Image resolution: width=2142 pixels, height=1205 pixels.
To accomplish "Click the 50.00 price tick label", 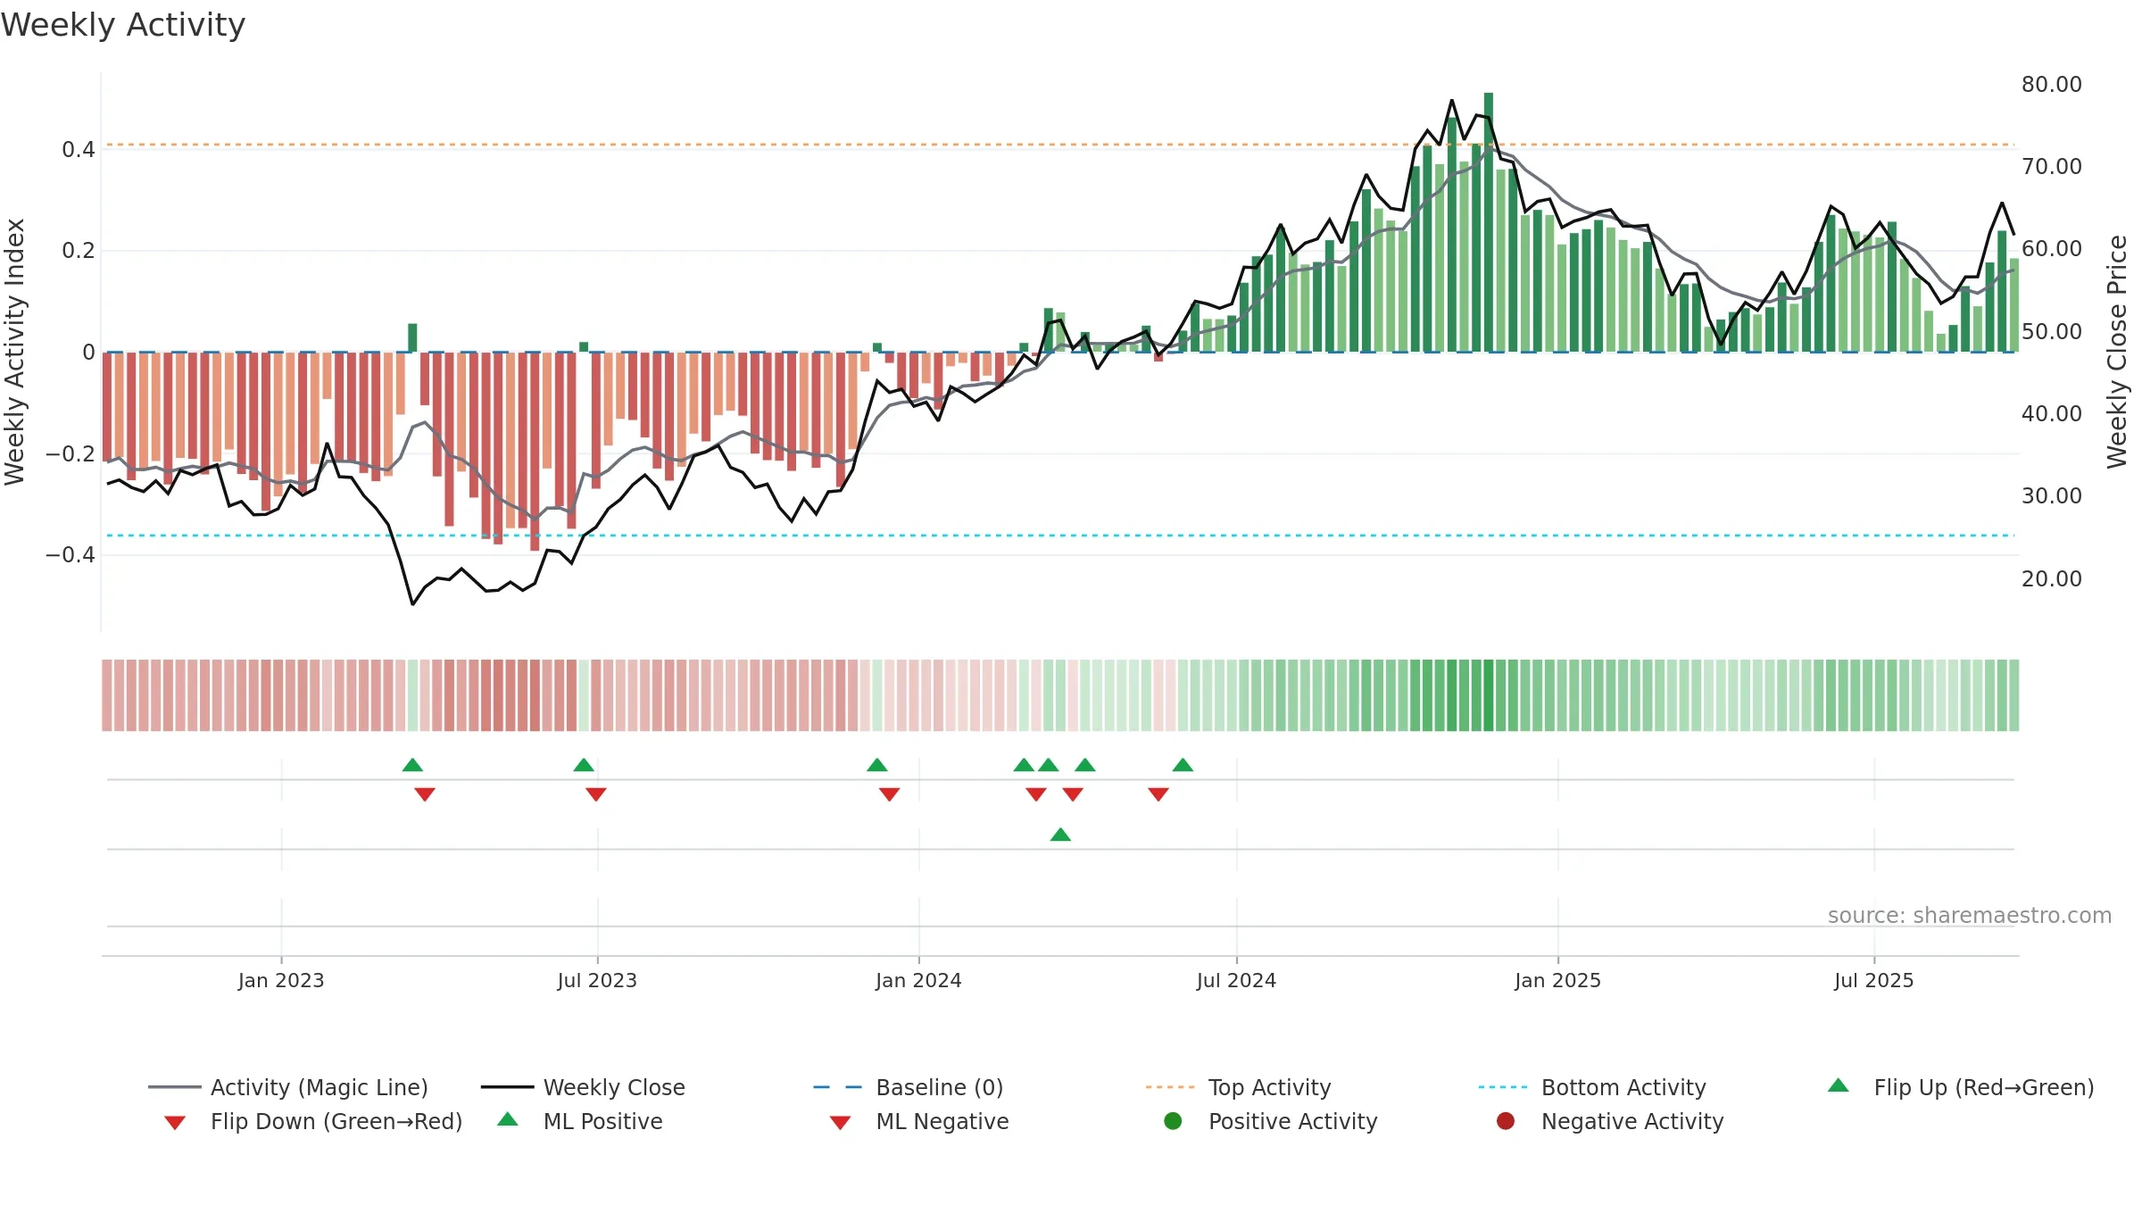I will (2052, 332).
